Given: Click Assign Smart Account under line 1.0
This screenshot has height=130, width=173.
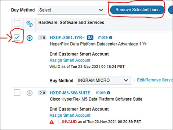Looking at the screenshot, I should point(70,60).
